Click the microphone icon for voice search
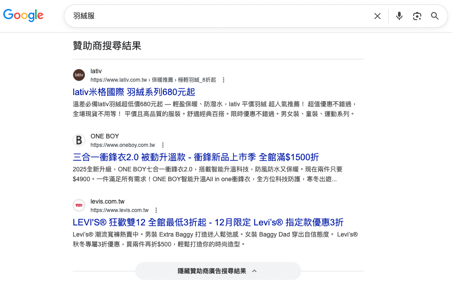The image size is (452, 283). pyautogui.click(x=398, y=16)
